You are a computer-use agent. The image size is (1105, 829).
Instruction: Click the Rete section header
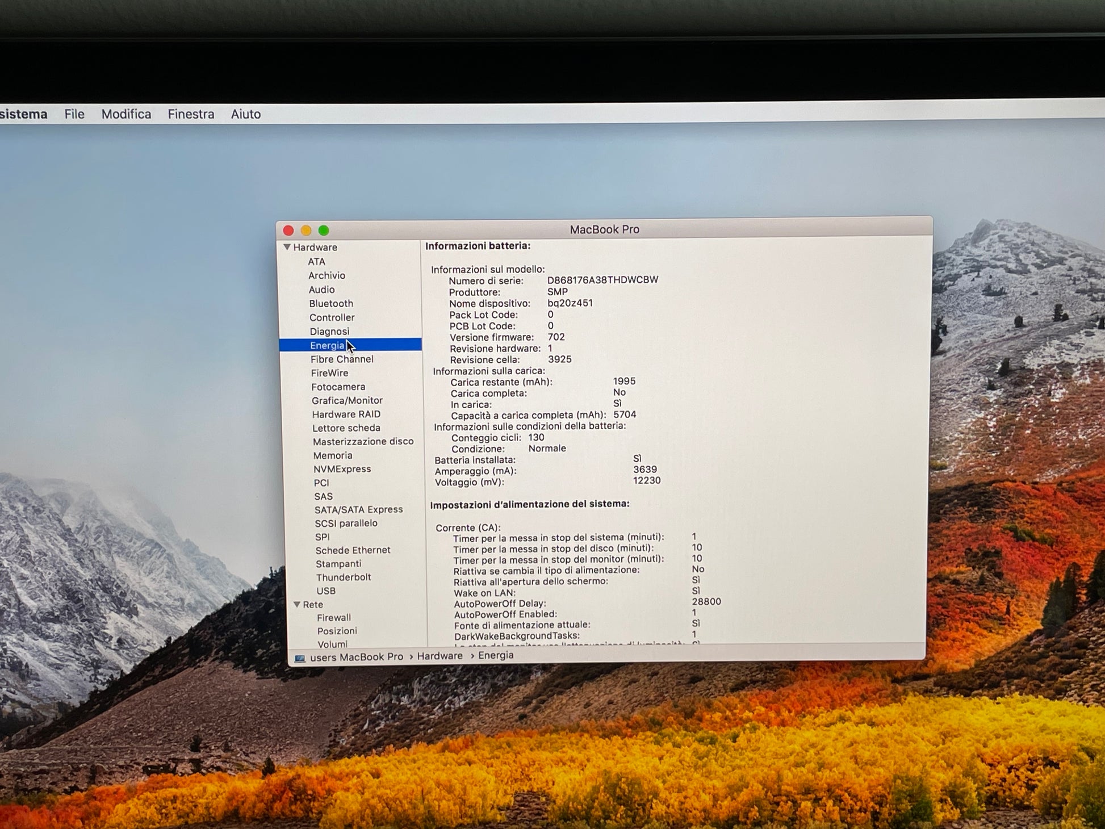(x=313, y=605)
